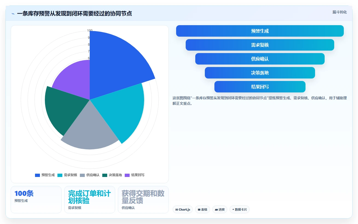The image size is (358, 224).
Task: Open the 获得交期和数量反馈 data card
Action: (143, 200)
